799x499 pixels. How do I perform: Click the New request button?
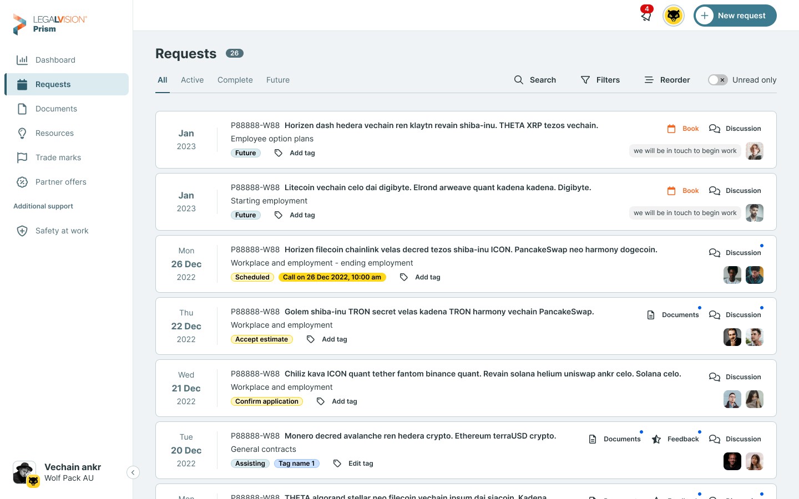pos(735,16)
